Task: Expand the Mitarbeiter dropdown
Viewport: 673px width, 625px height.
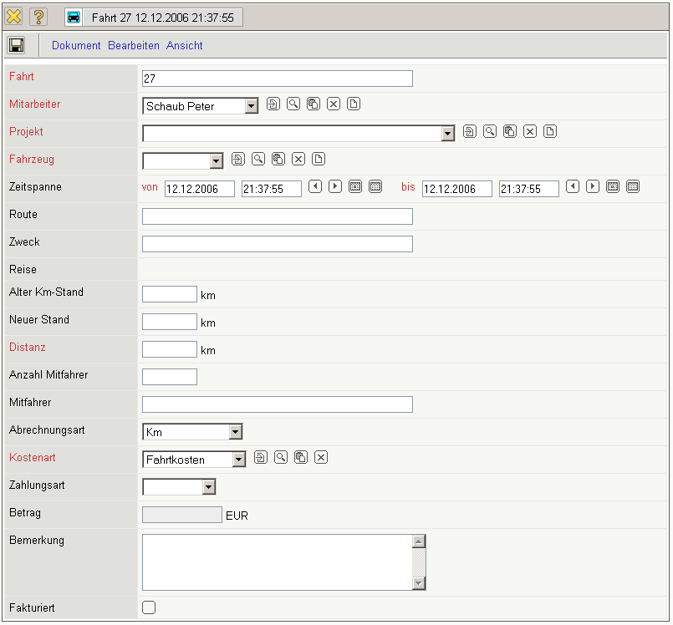Action: point(252,106)
